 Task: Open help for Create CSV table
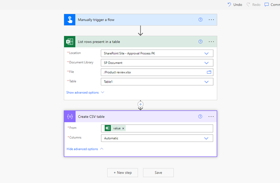[200, 117]
